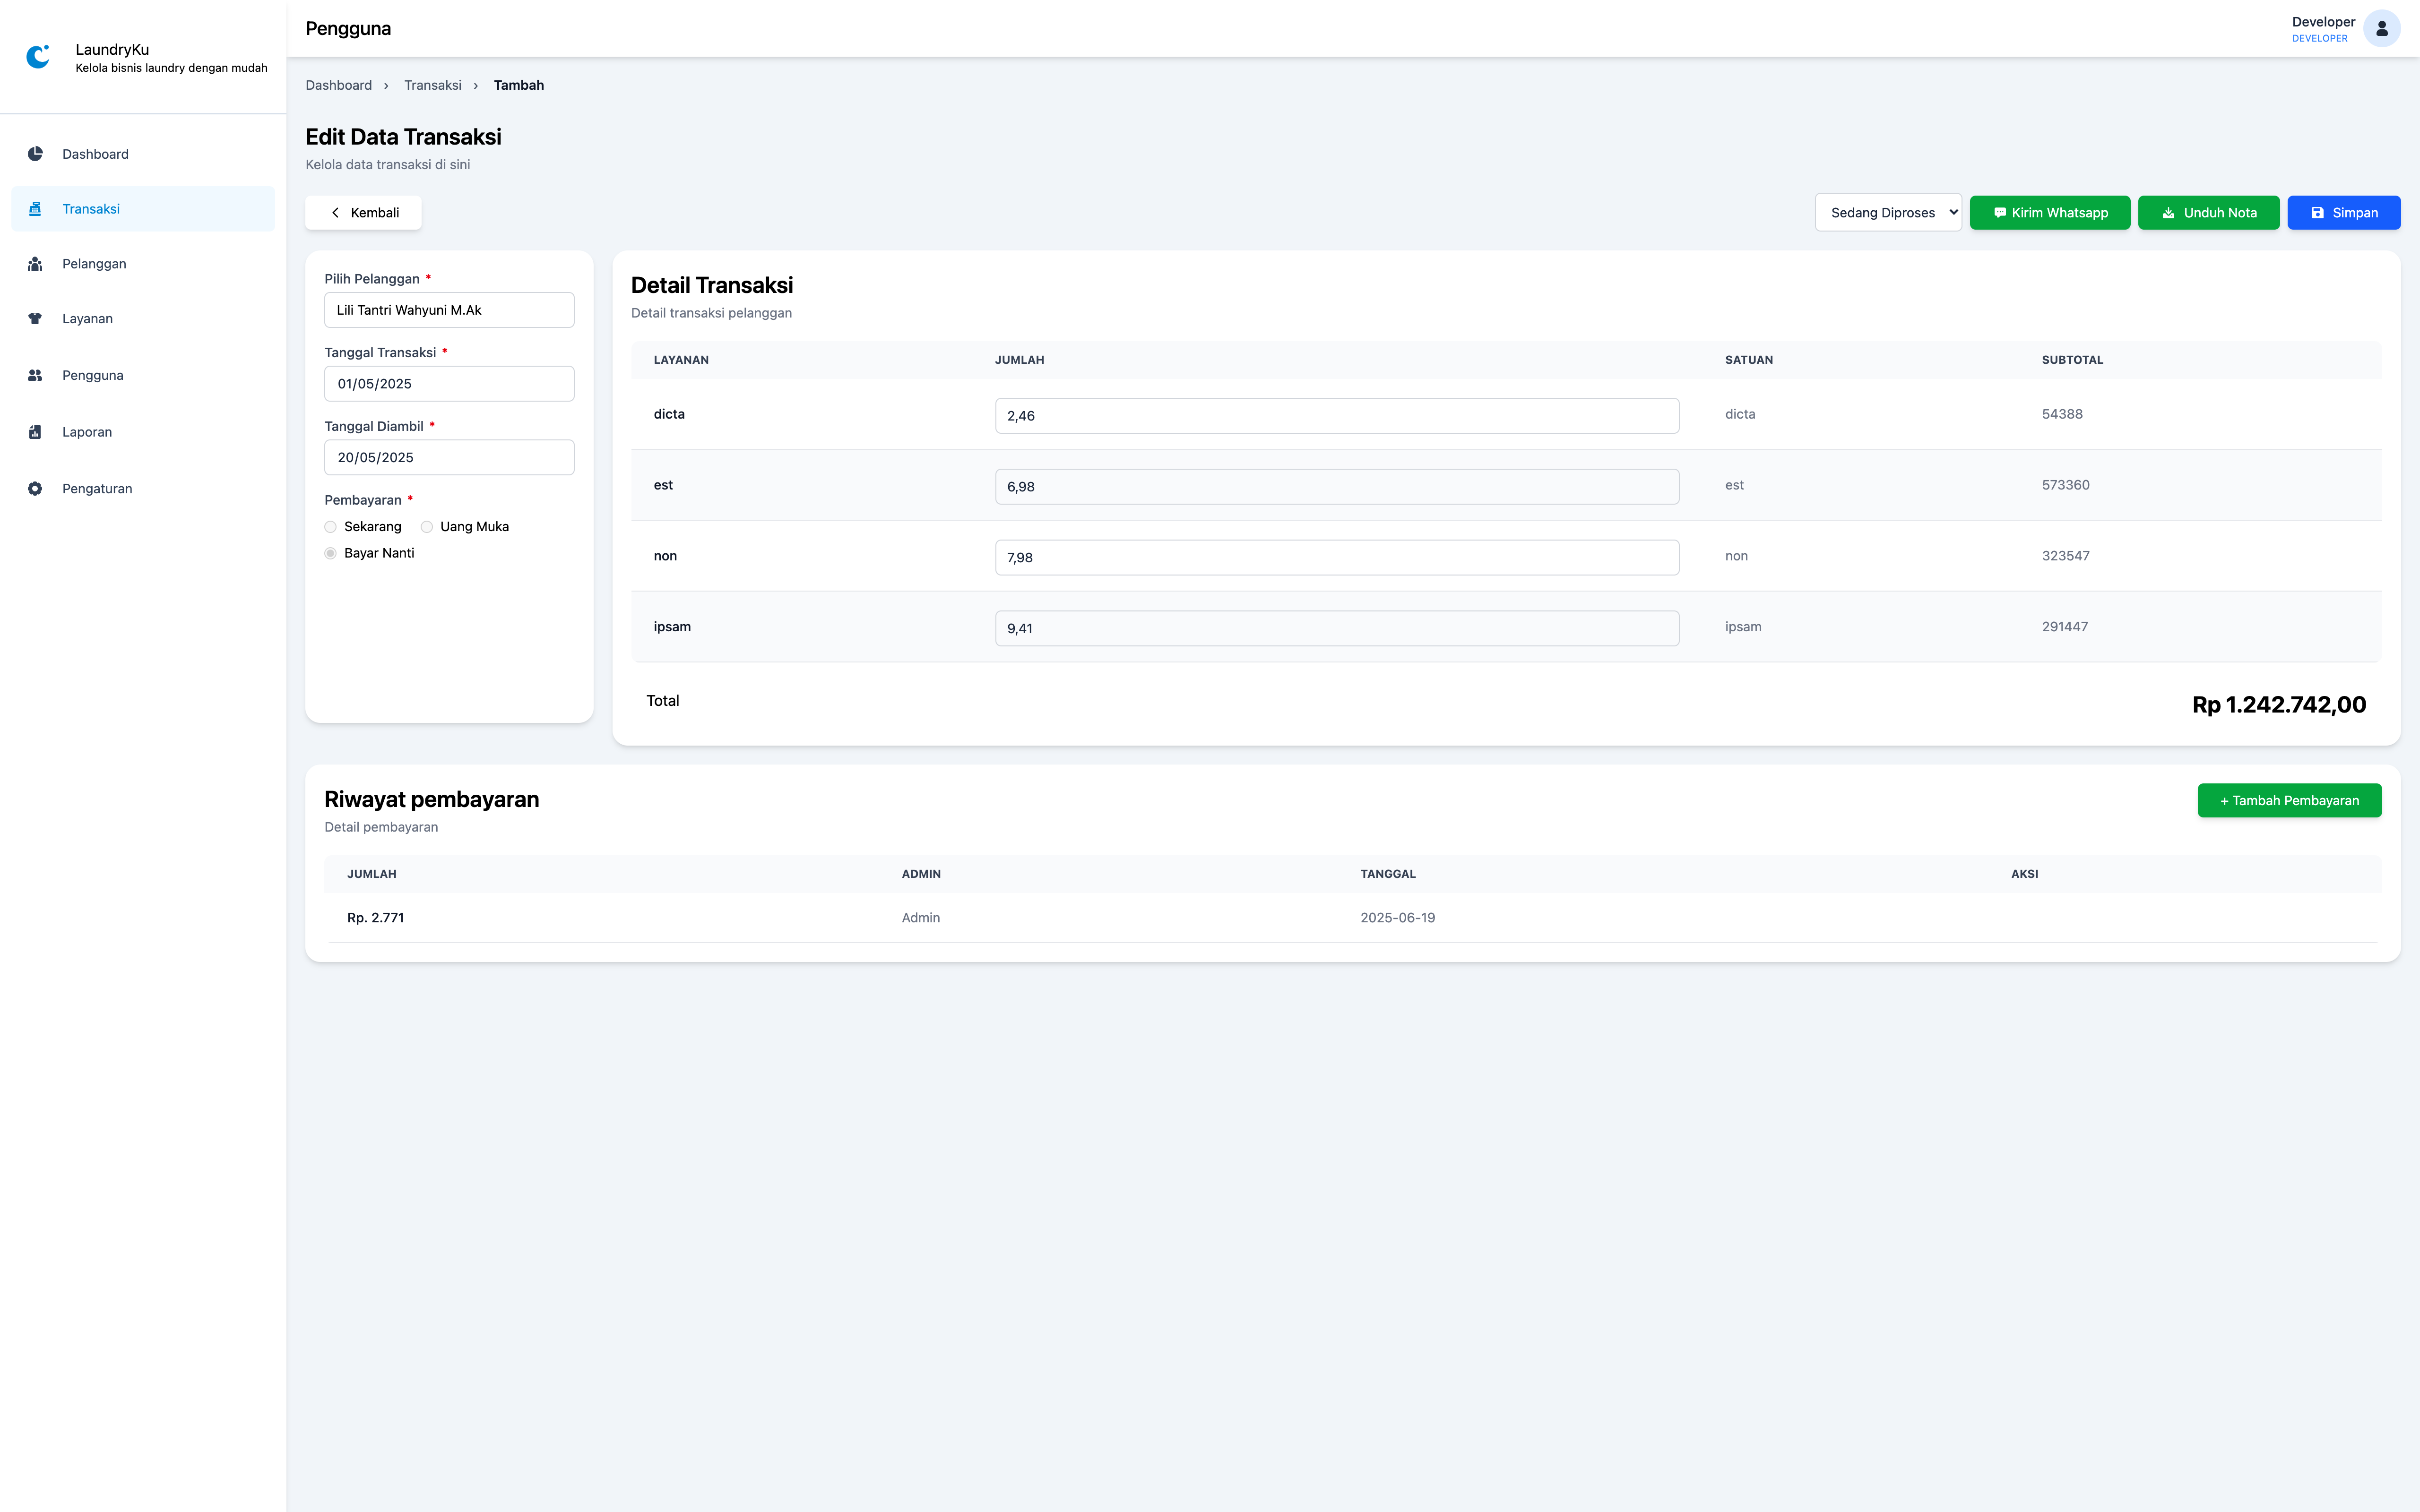Click the Pengaturan gear icon
2420x1512 pixels.
point(35,489)
